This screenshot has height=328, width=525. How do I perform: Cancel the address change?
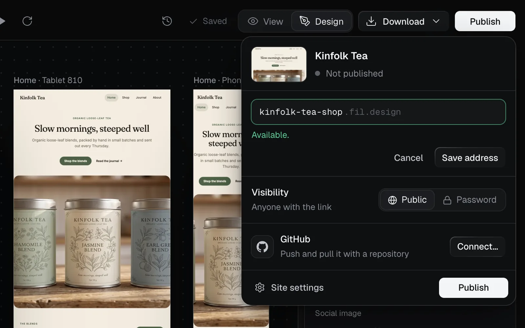pyautogui.click(x=409, y=158)
